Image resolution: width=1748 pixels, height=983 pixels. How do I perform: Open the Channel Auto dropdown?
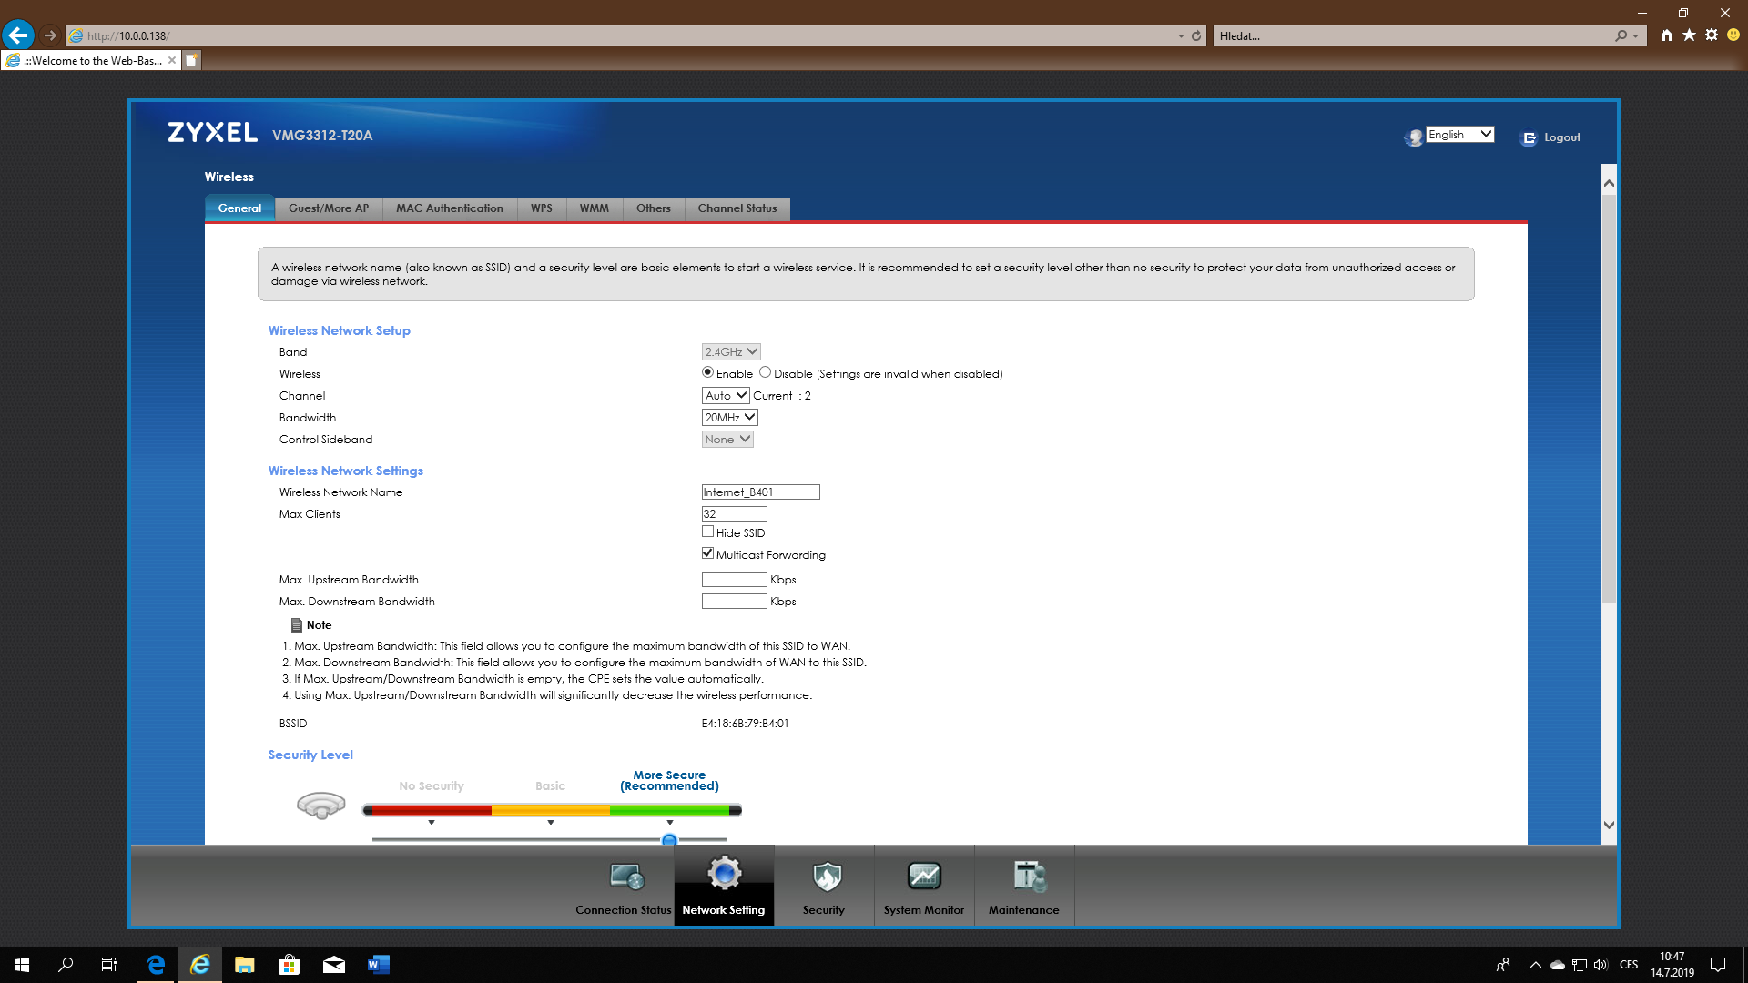(726, 395)
